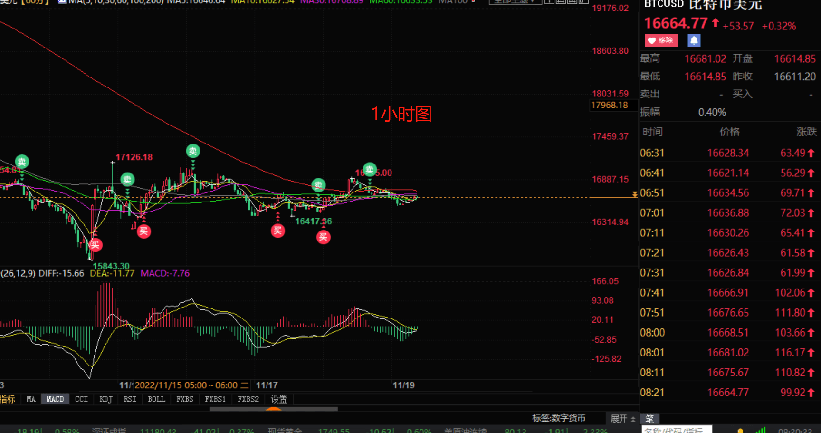Click the red 买 marker below 16417.36 label
The height and width of the screenshot is (433, 821).
coord(324,237)
